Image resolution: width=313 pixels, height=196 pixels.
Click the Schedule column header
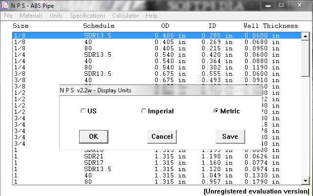point(99,26)
